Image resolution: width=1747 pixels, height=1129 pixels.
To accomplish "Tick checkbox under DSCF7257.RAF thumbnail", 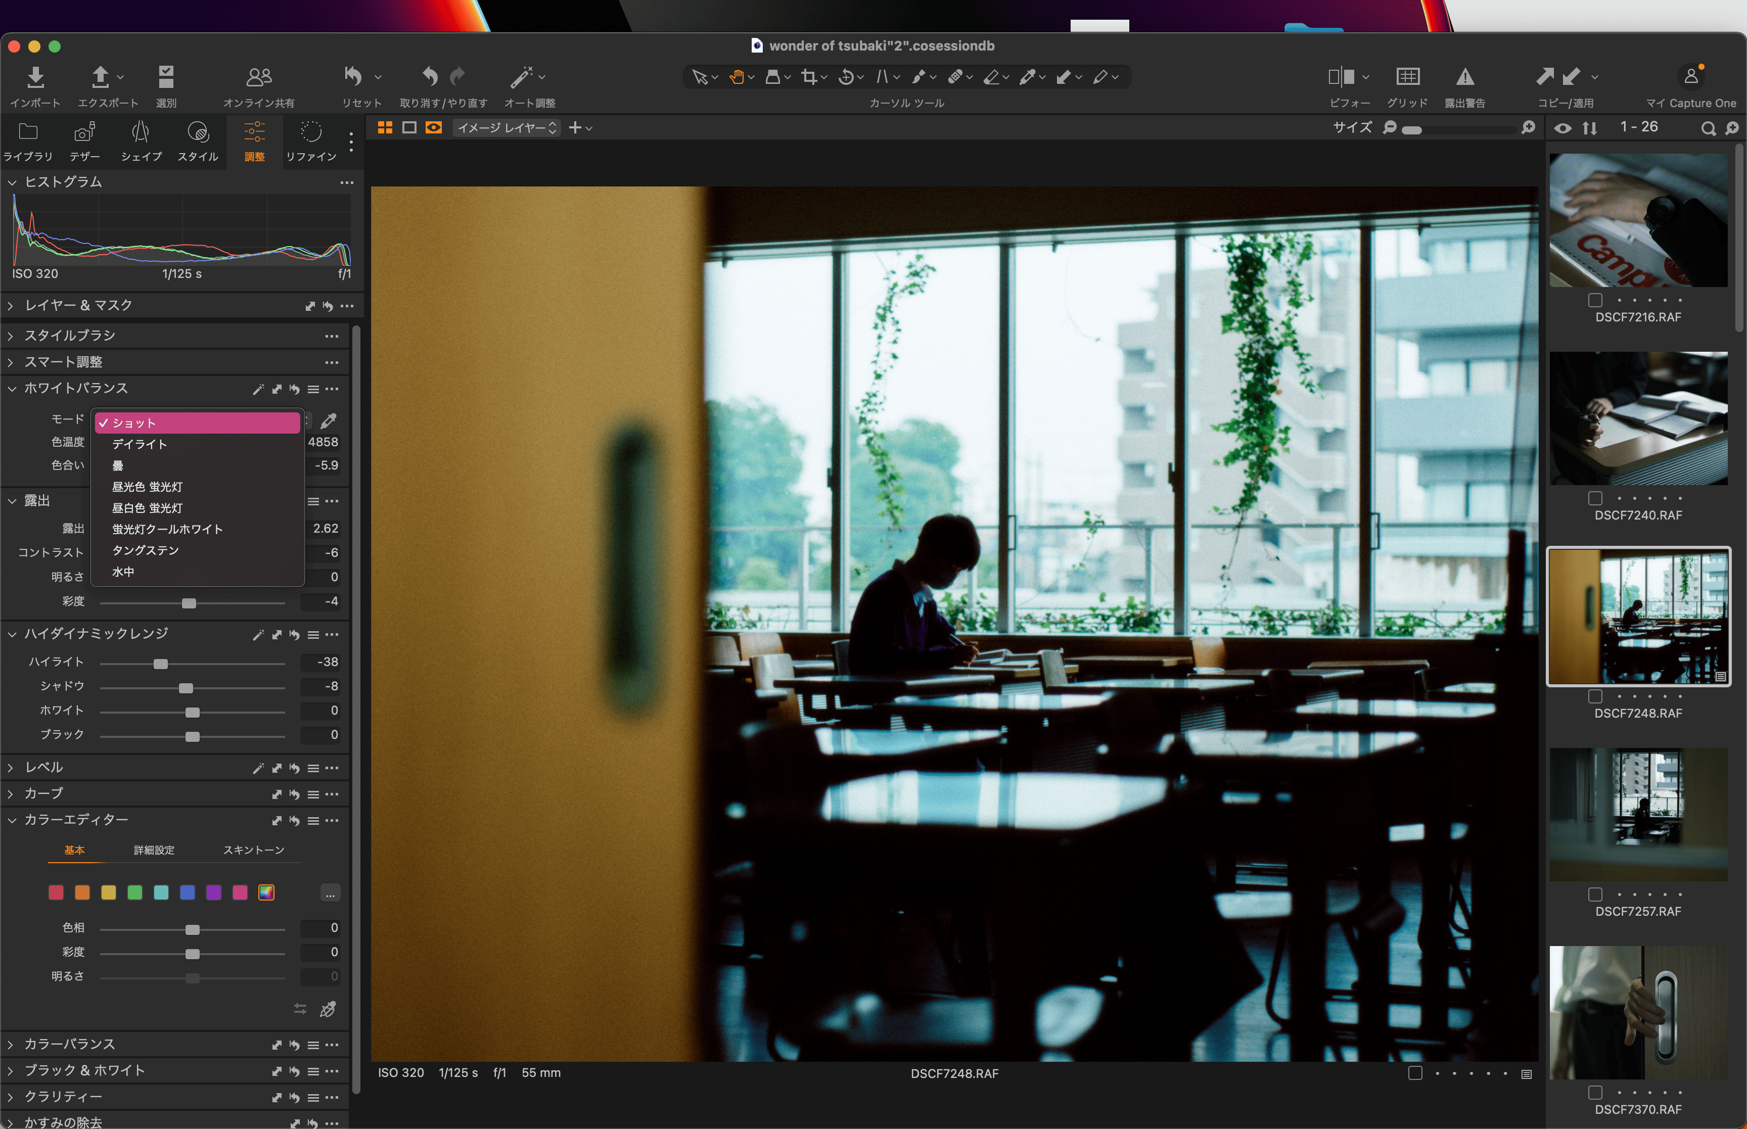I will pyautogui.click(x=1594, y=893).
